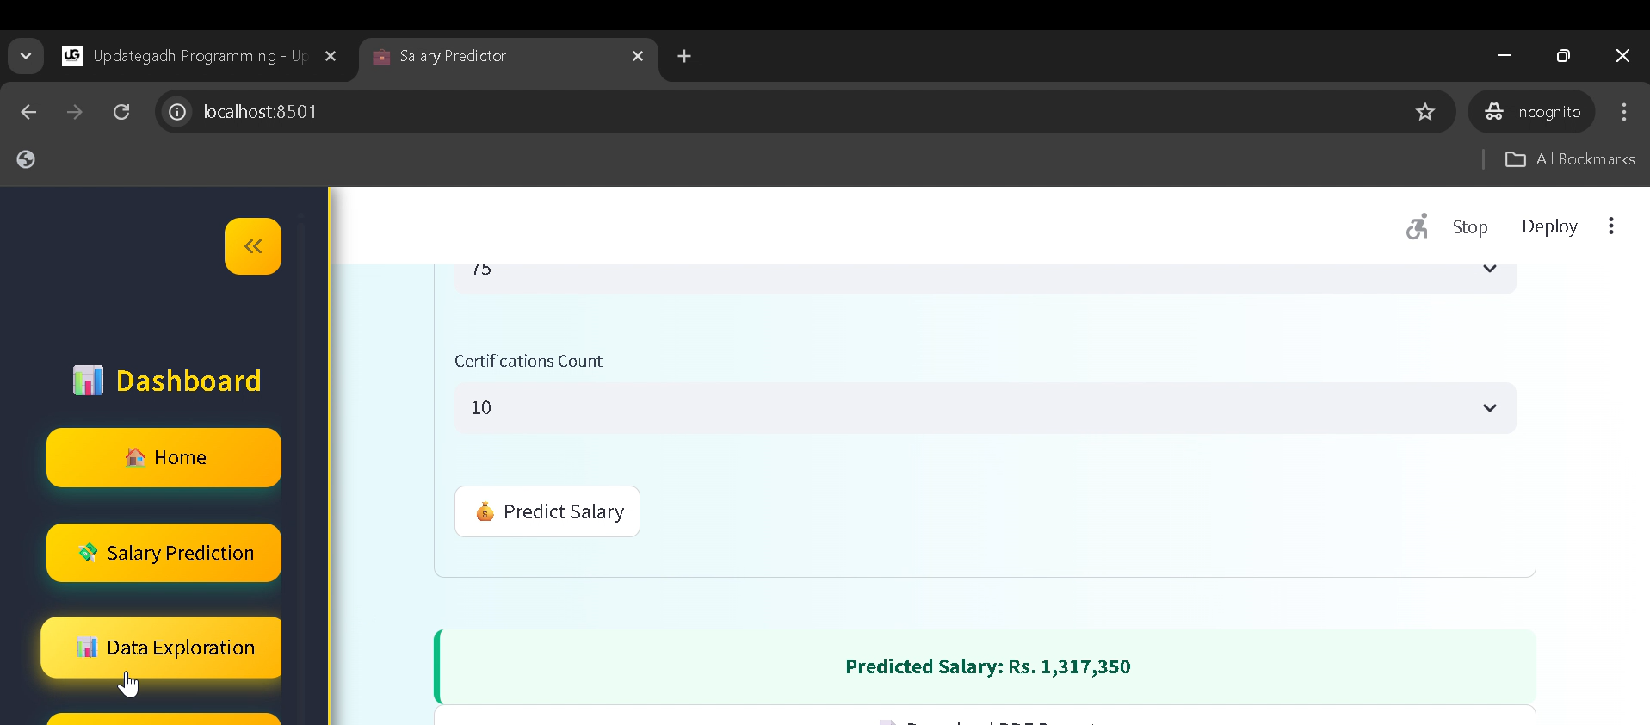This screenshot has height=725, width=1650.
Task: Stop the running Streamlit script
Action: pos(1469,227)
